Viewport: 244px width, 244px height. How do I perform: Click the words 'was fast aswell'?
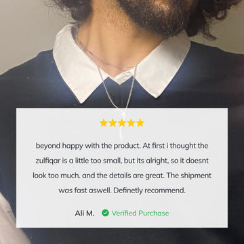(85, 190)
